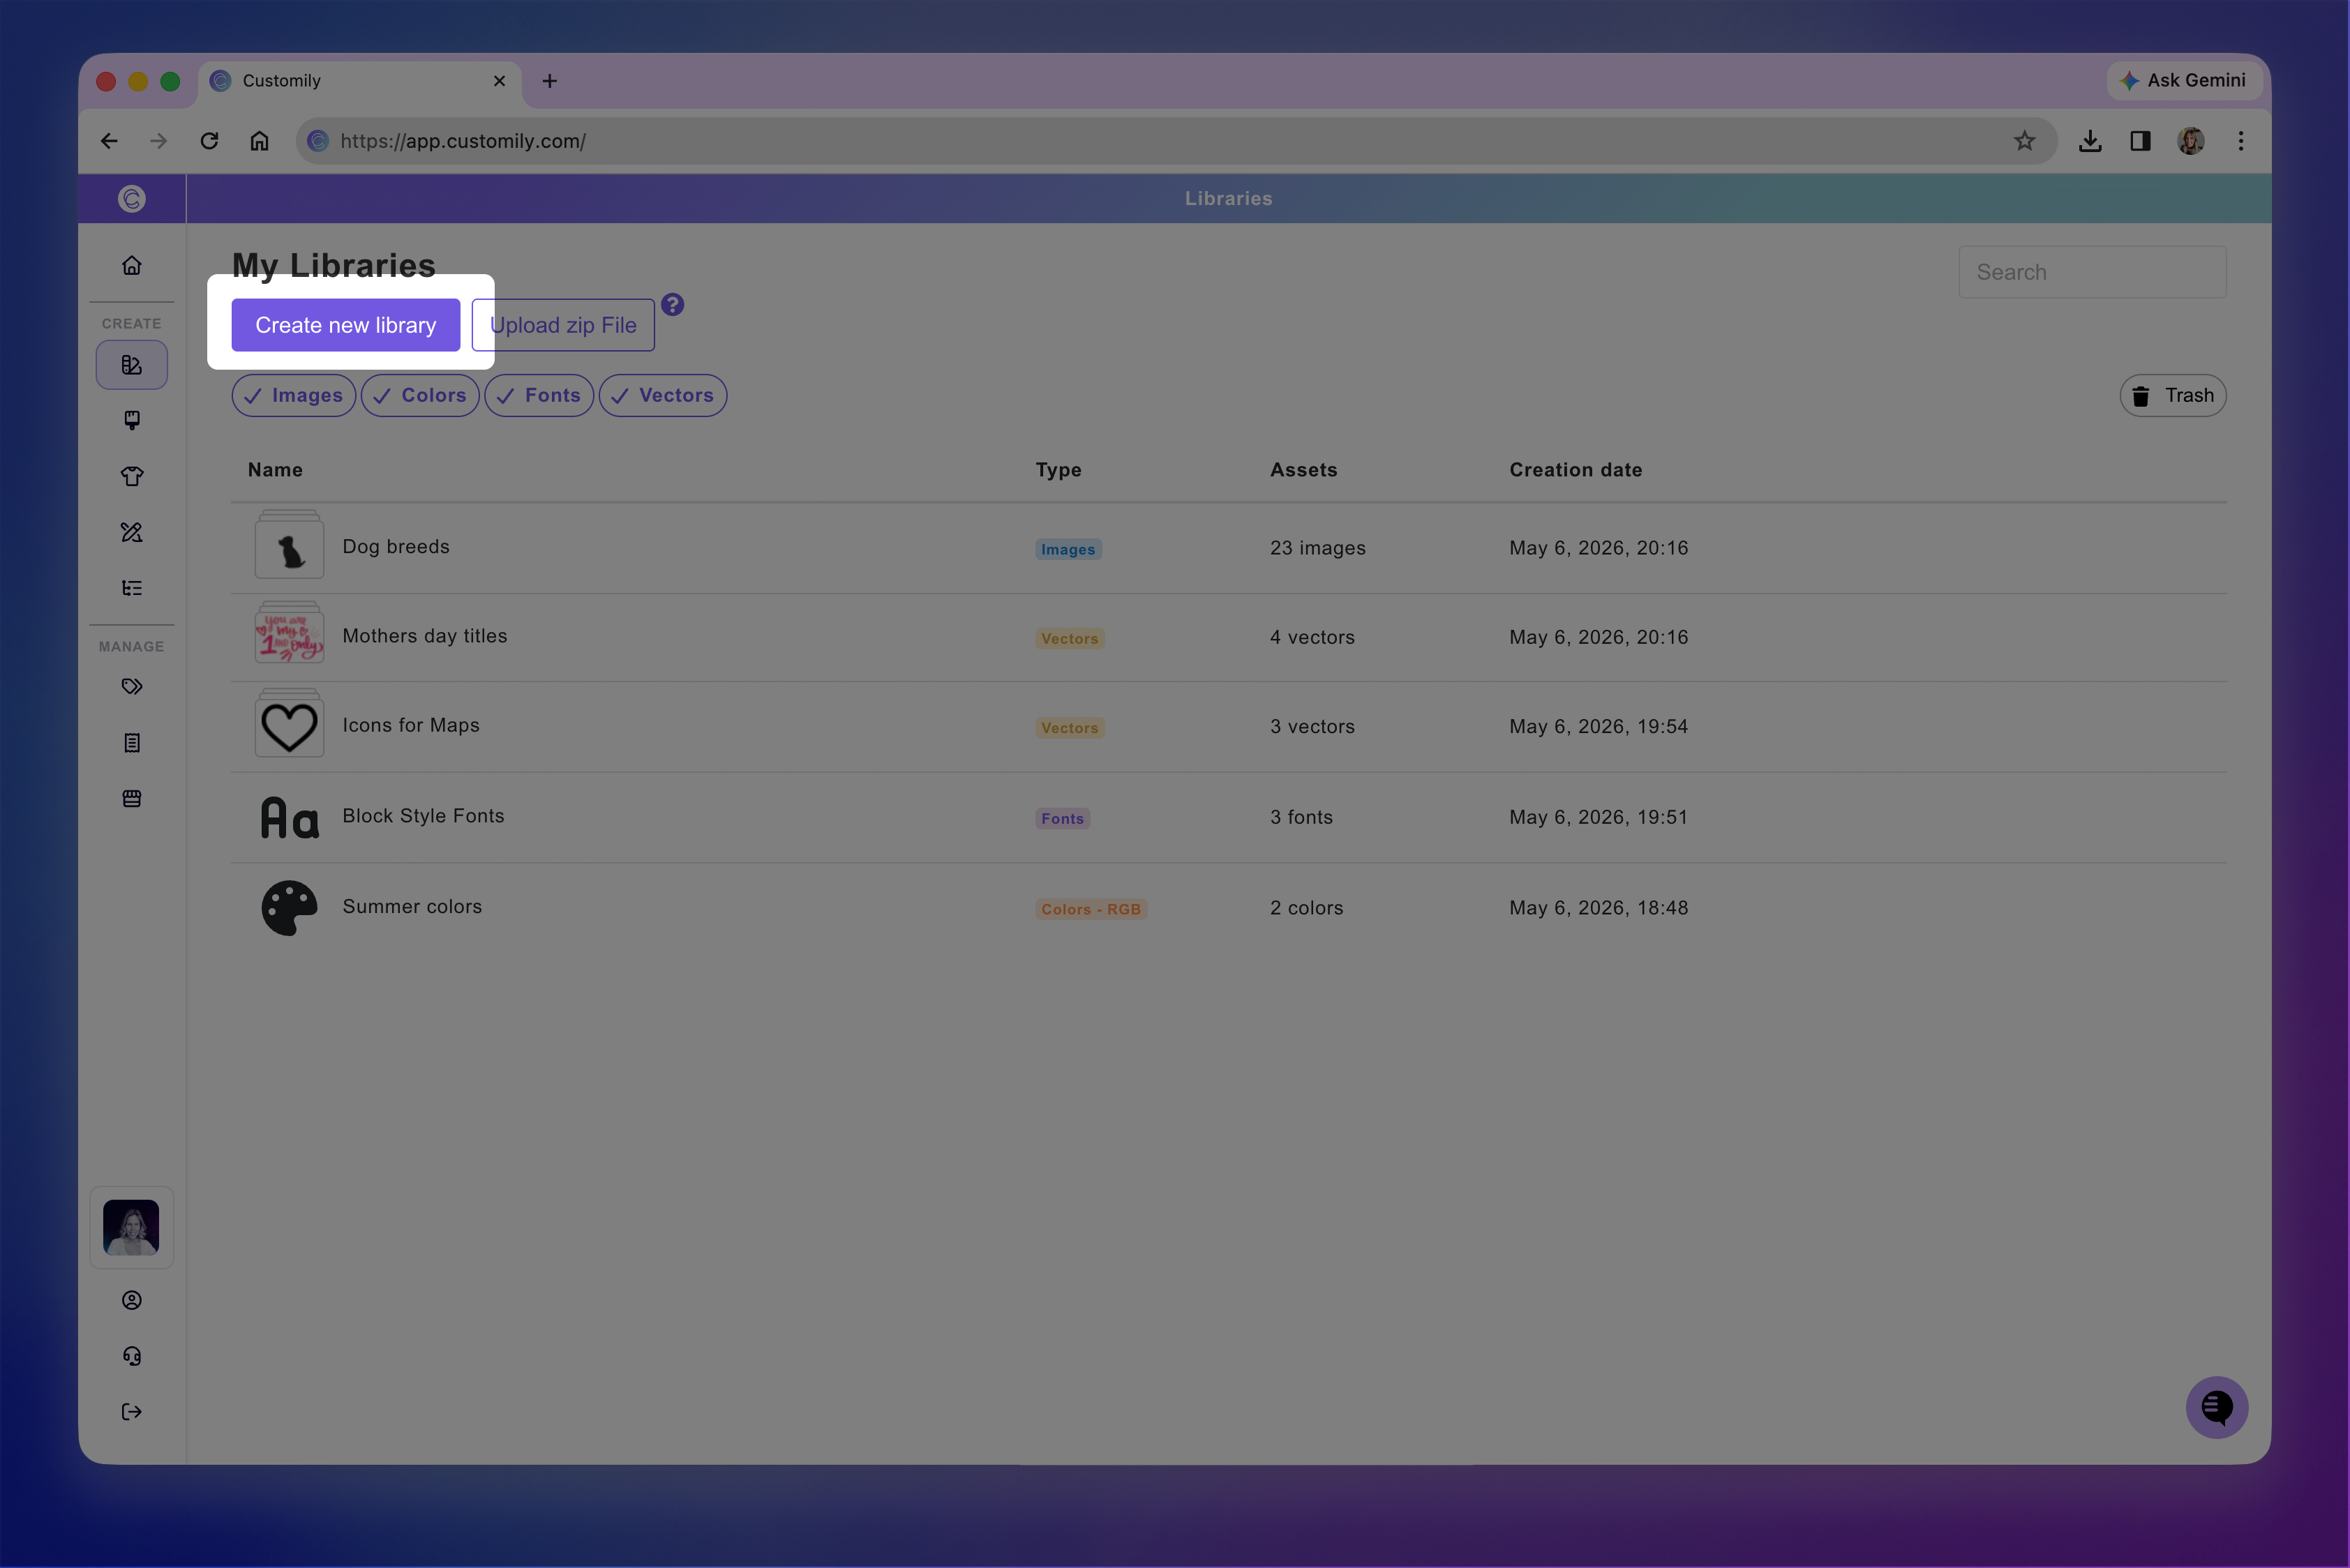Click the 23 images asset count

[x=1317, y=548]
